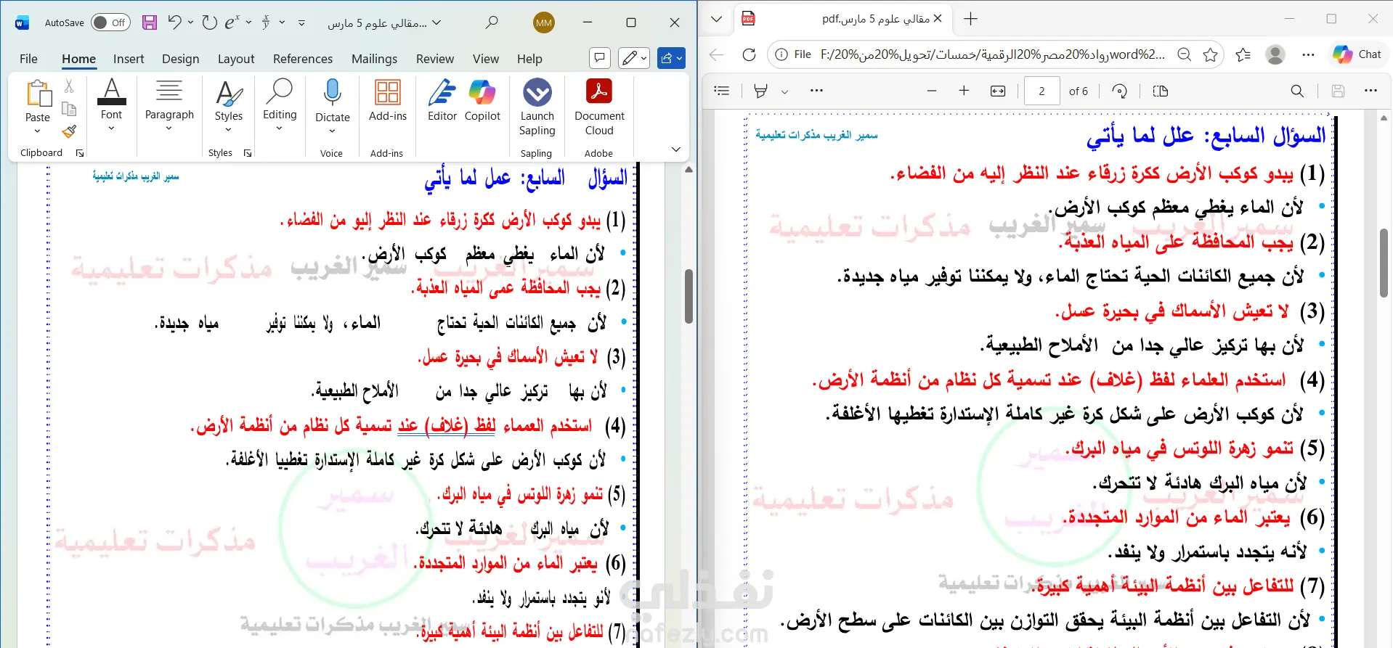Add this page to favorites star
The height and width of the screenshot is (648, 1393).
(x=1210, y=54)
